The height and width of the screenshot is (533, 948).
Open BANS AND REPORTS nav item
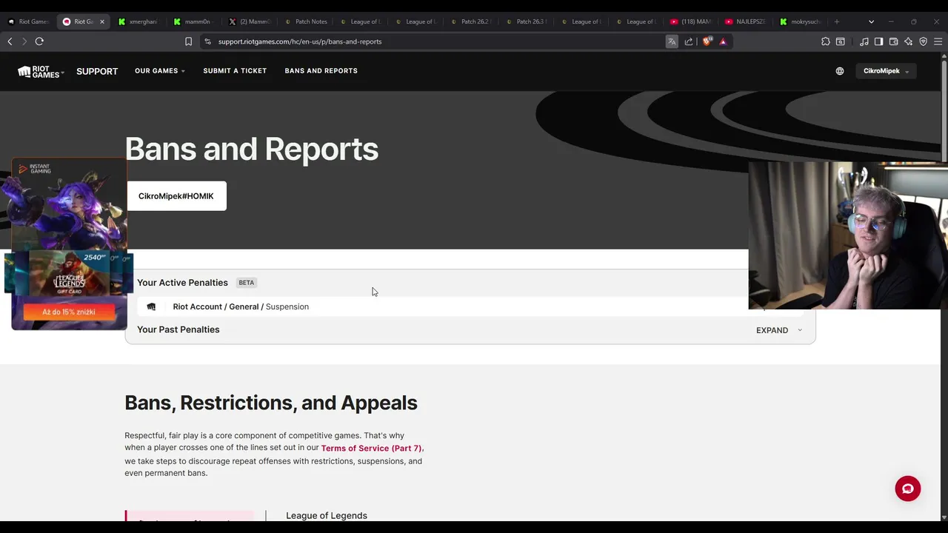(321, 71)
